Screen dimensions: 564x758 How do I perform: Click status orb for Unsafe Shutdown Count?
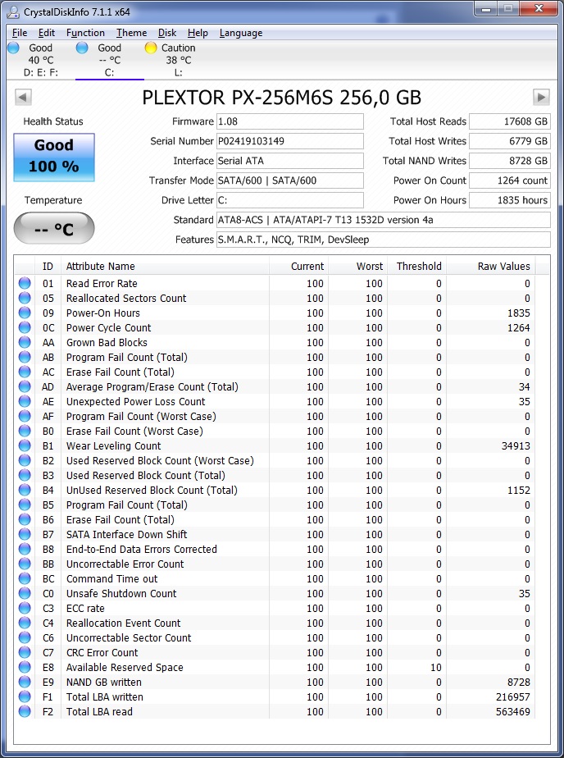(25, 593)
